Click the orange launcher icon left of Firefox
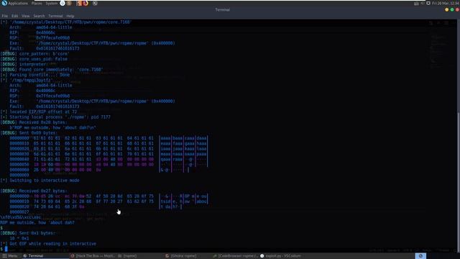460x259 pixels. tap(79, 3)
